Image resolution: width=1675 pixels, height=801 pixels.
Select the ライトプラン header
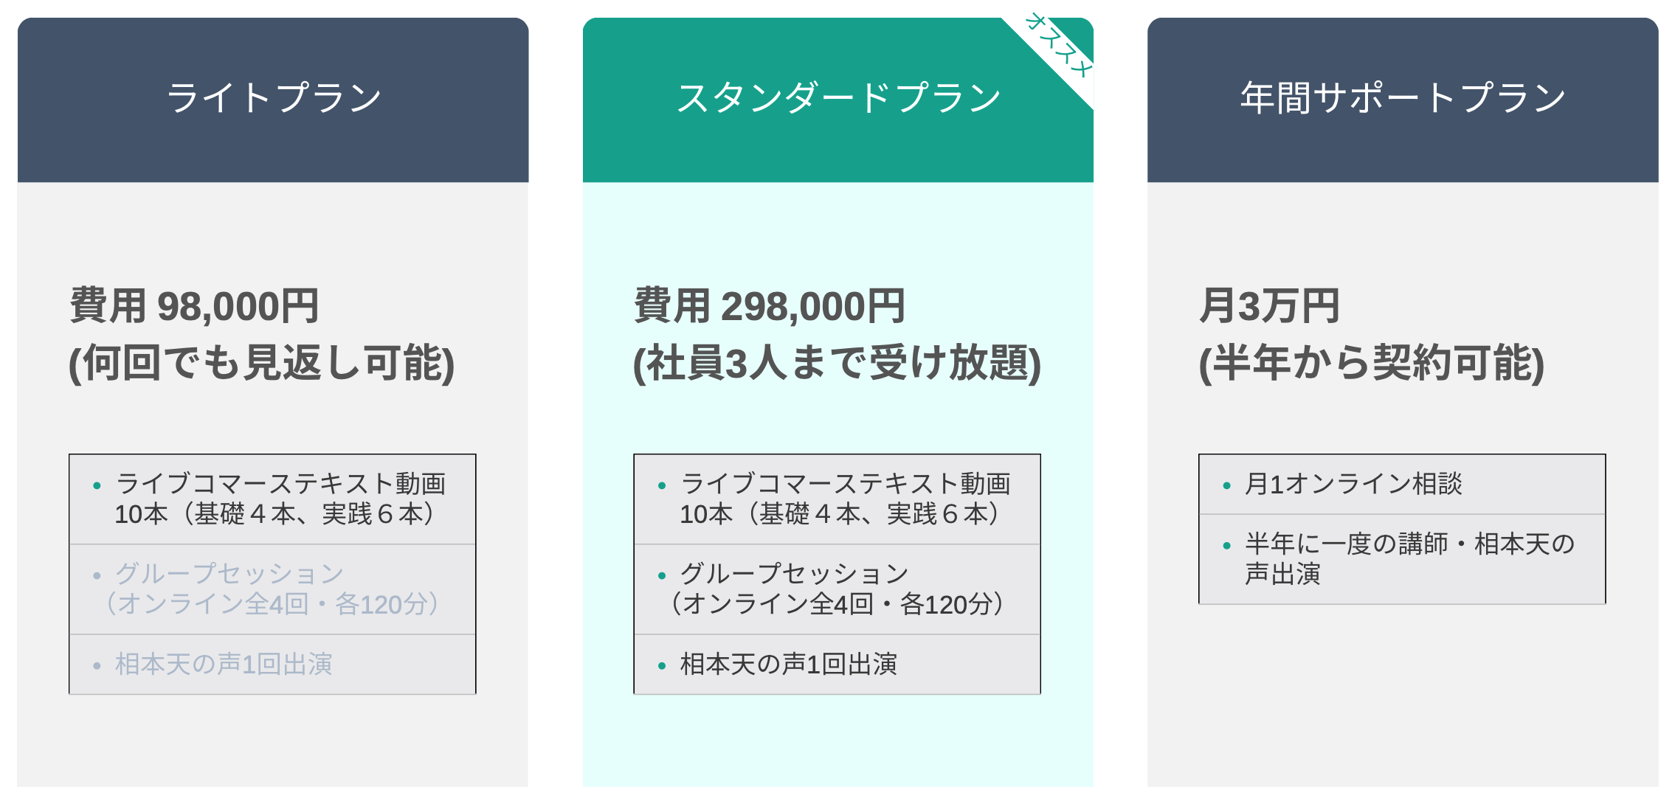(x=273, y=99)
